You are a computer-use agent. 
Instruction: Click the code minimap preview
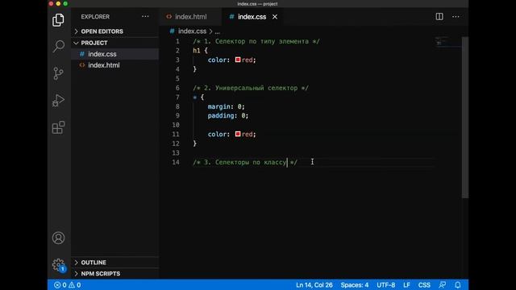coord(448,42)
